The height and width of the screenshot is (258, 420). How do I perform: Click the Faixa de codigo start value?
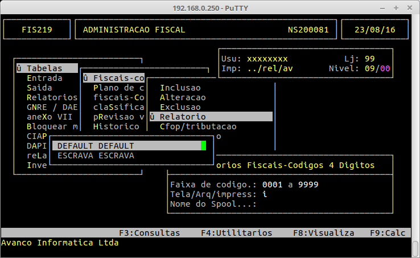point(271,185)
